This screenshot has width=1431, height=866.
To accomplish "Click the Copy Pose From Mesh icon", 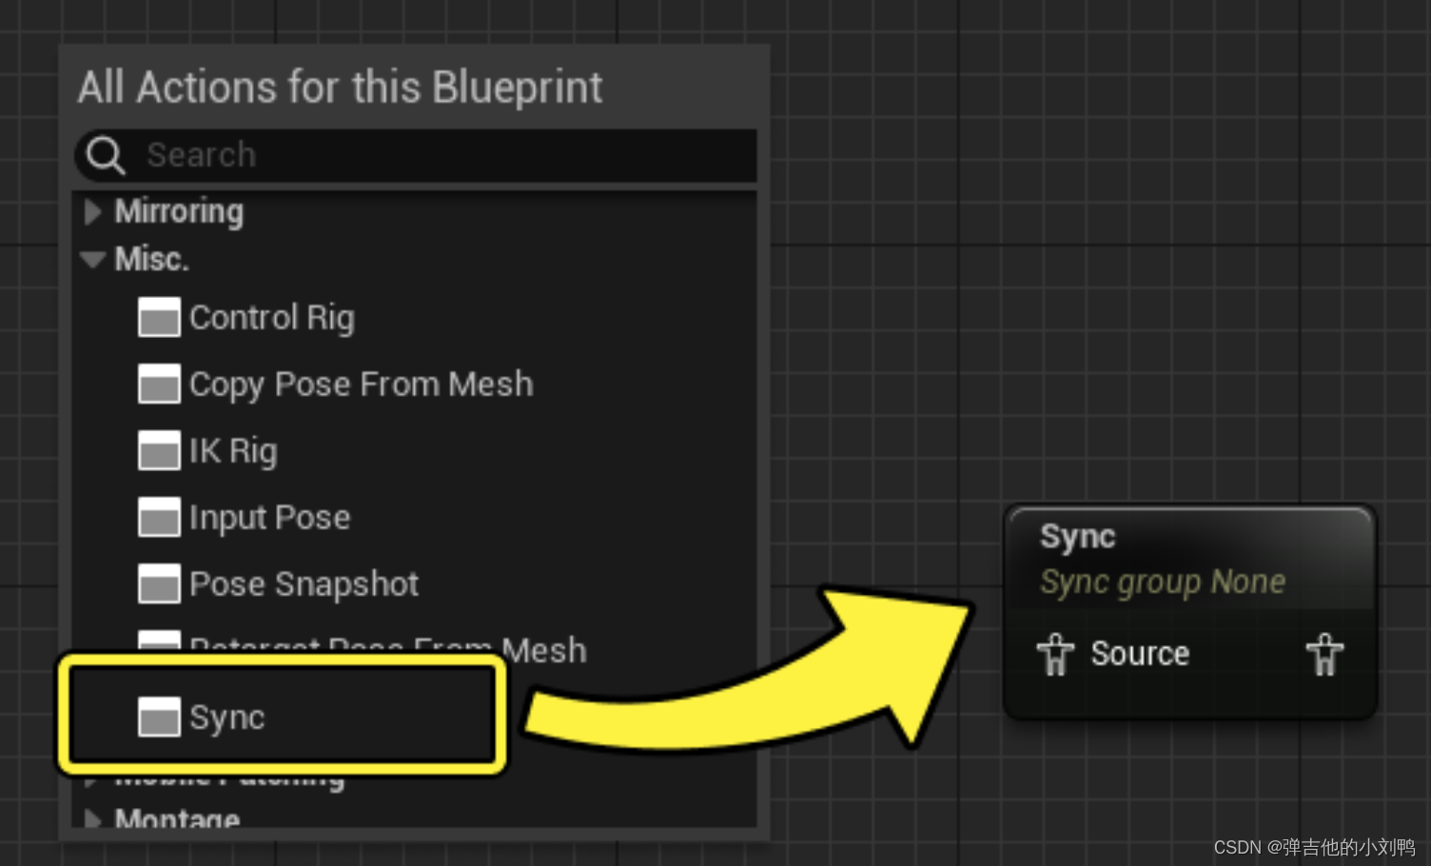I will point(158,384).
